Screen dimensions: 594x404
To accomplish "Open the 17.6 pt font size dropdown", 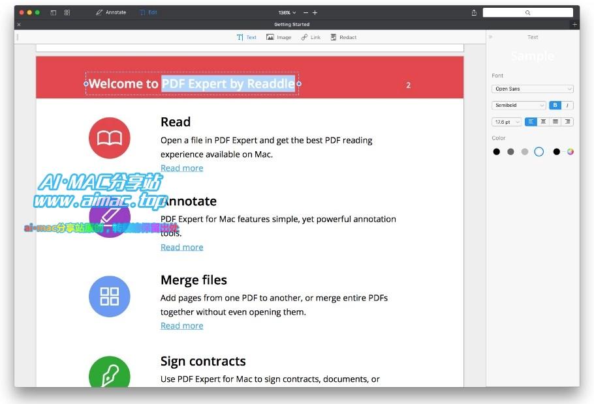I will [507, 122].
